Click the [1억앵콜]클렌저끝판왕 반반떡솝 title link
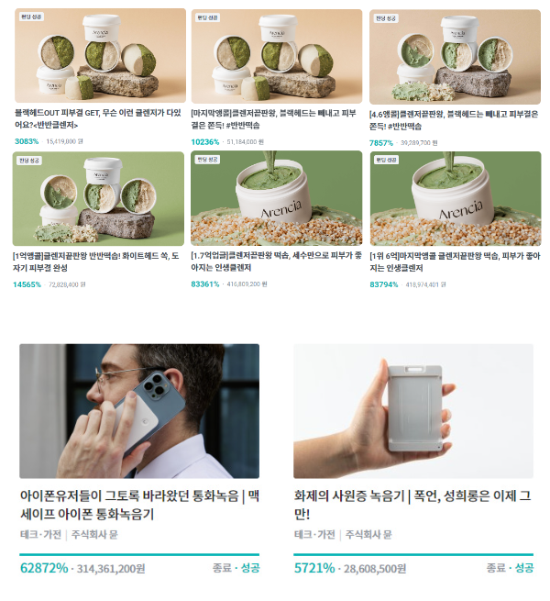Screen dimensions: 550x601 (x=95, y=262)
